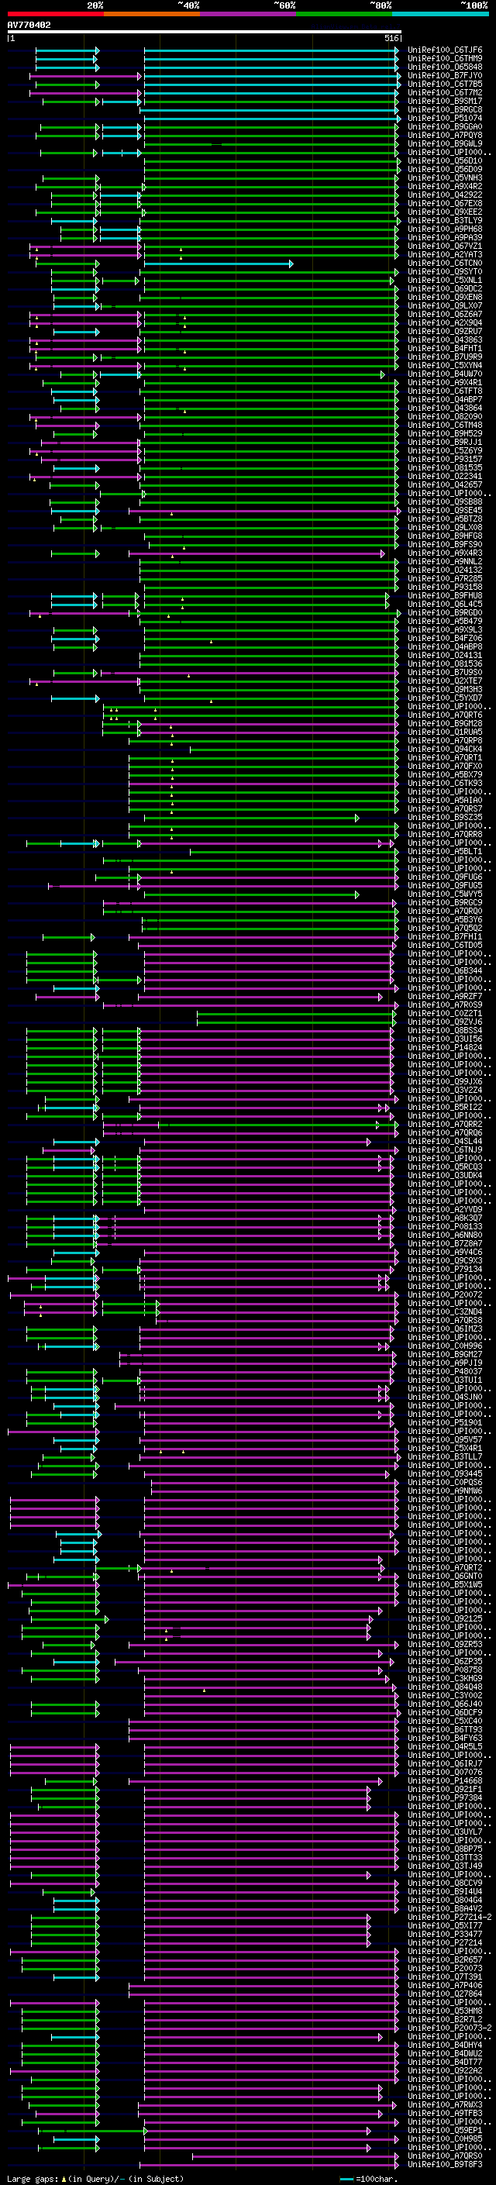The width and height of the screenshot is (496, 2185).
Task: Select the UniRef100_Q8VNH3 label
Action: pos(445,178)
